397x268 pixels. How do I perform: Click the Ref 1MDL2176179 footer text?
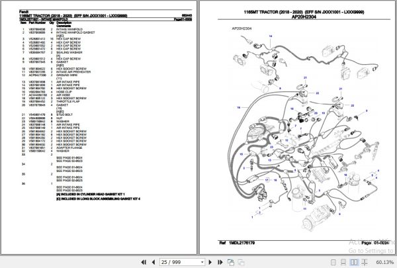[237, 243]
